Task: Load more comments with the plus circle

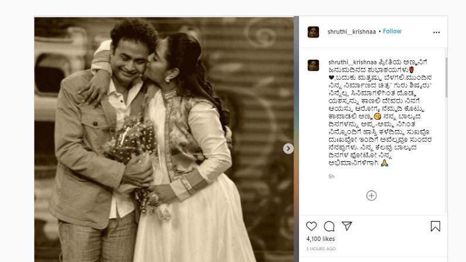Action: (x=372, y=195)
